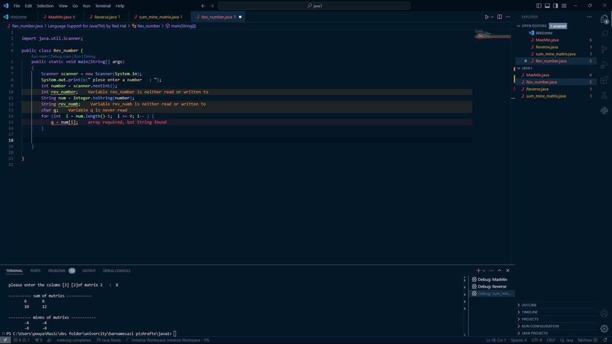Open the Terminal menu
The width and height of the screenshot is (612, 344).
pyautogui.click(x=103, y=6)
